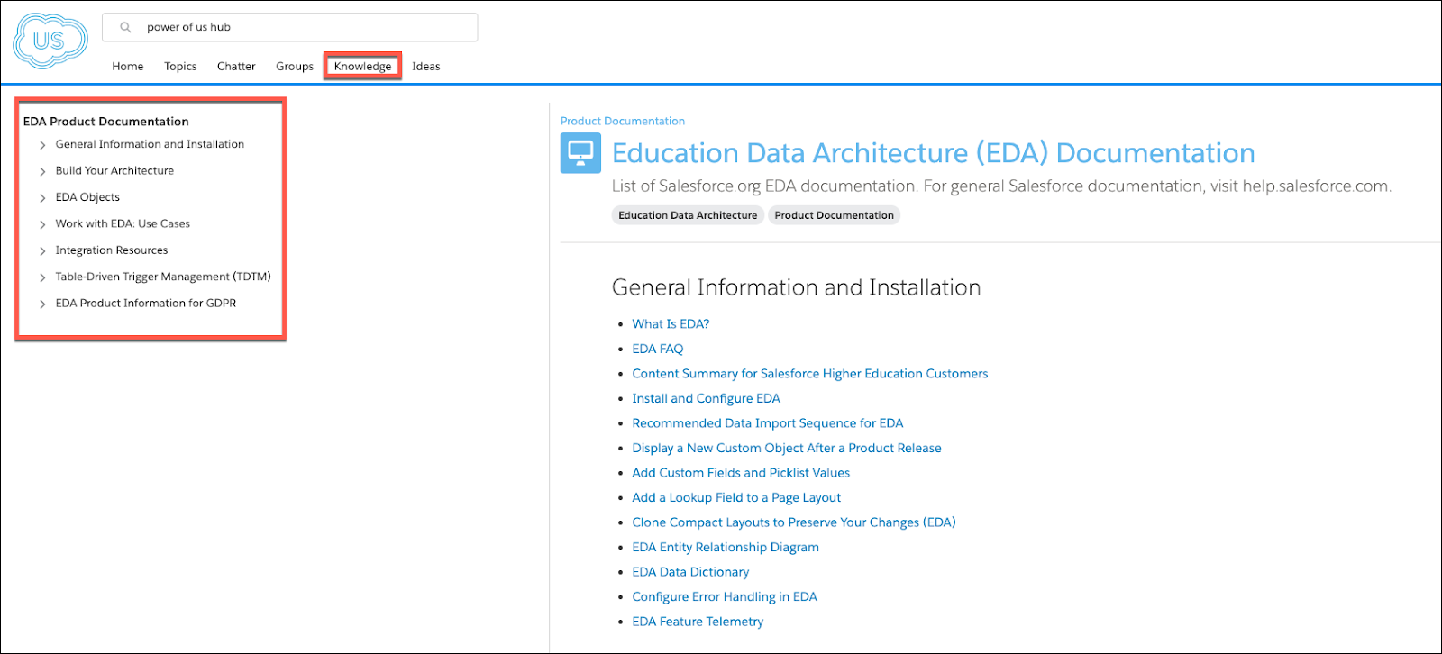
Task: Select Integration Resources in sidebar
Action: [x=112, y=250]
